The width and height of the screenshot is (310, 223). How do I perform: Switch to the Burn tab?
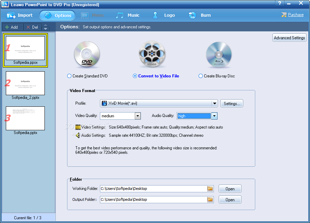coord(200,15)
